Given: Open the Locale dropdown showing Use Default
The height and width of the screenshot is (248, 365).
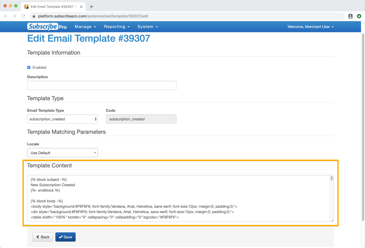Looking at the screenshot, I should (x=62, y=153).
